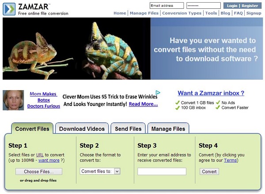The width and height of the screenshot is (265, 194).
Task: Select the Manage Files tab
Action: 168,128
